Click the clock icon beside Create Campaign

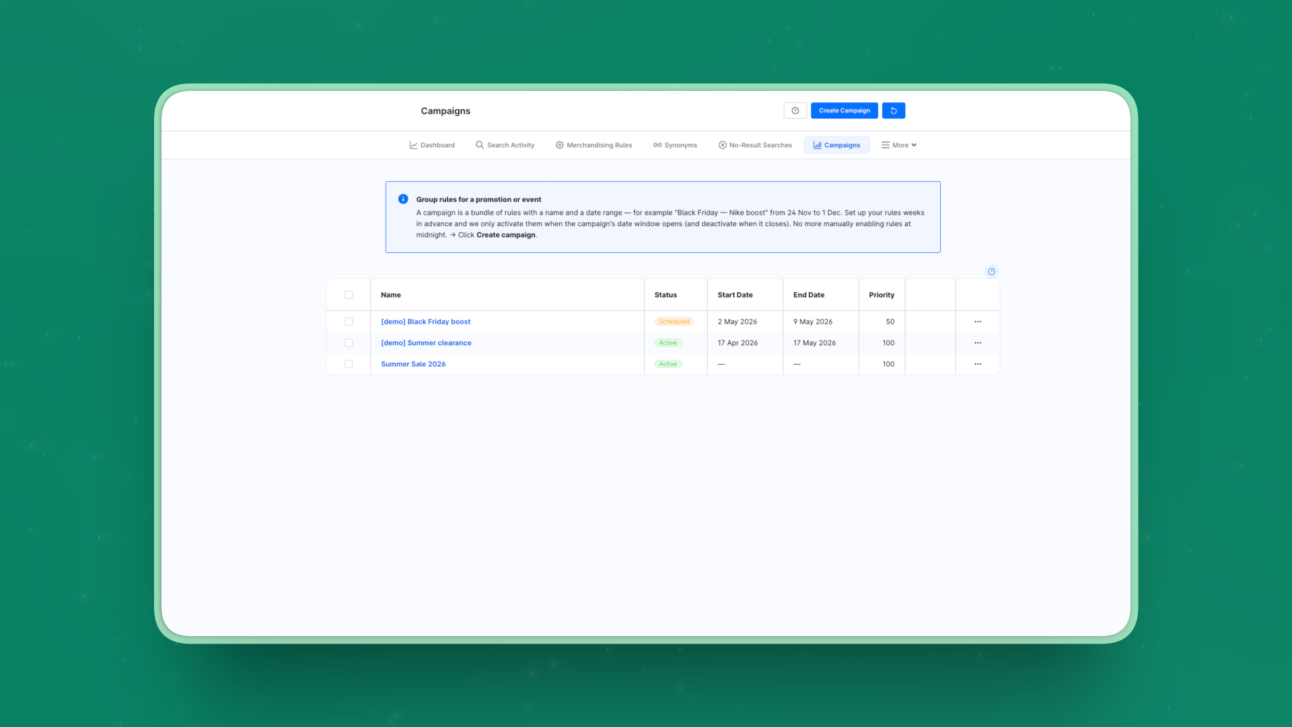coord(795,110)
